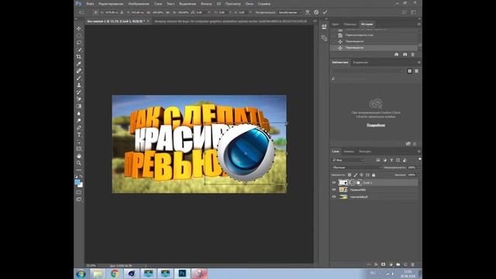Select the Gradient tool
The width and height of the screenshot is (496, 279).
coord(79,106)
